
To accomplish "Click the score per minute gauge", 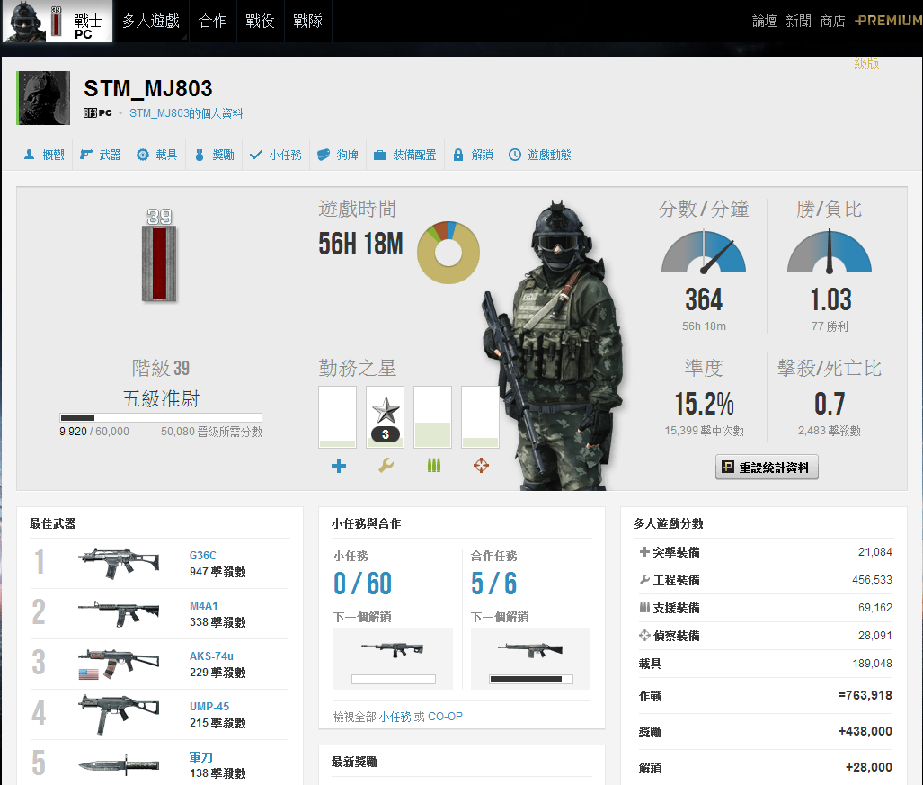I will click(704, 252).
